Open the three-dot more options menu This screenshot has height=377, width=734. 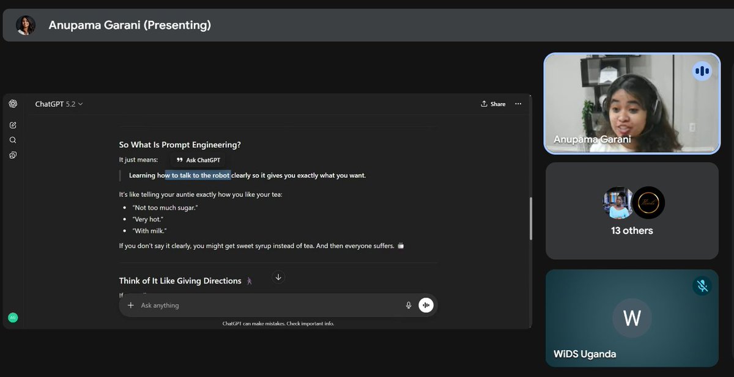coord(518,104)
